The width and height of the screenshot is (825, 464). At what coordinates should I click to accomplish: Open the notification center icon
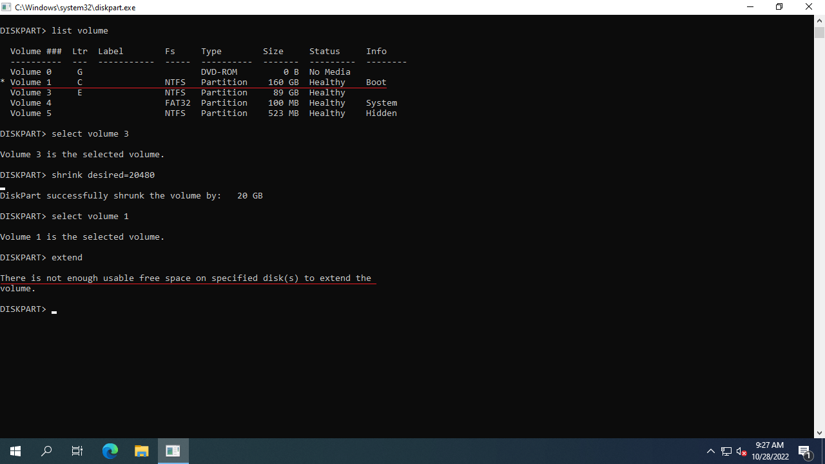click(x=805, y=451)
